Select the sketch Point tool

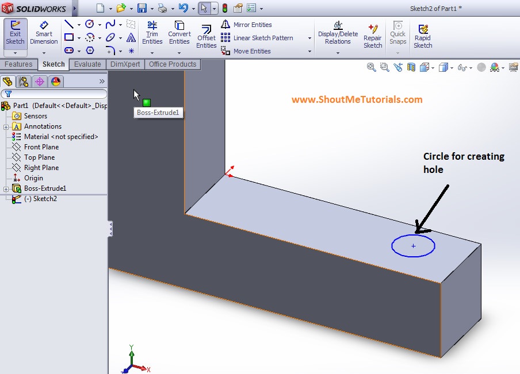(x=131, y=51)
